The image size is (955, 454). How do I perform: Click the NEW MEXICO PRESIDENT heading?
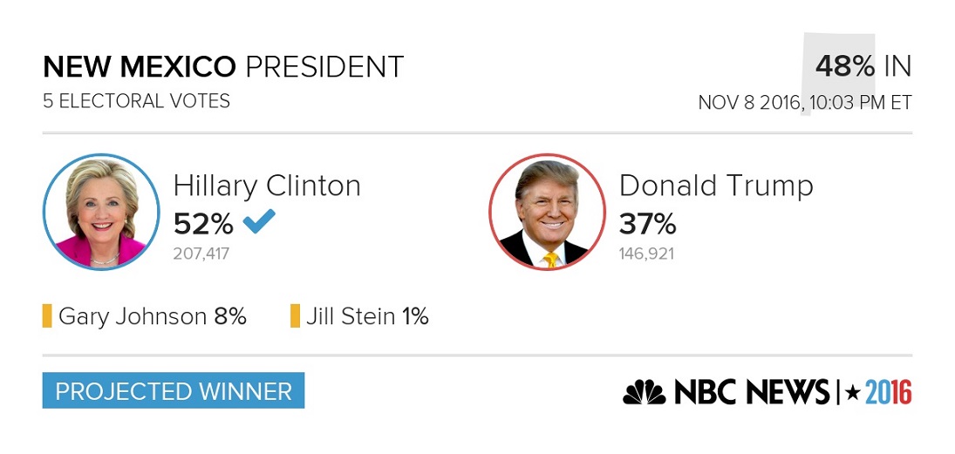(223, 67)
